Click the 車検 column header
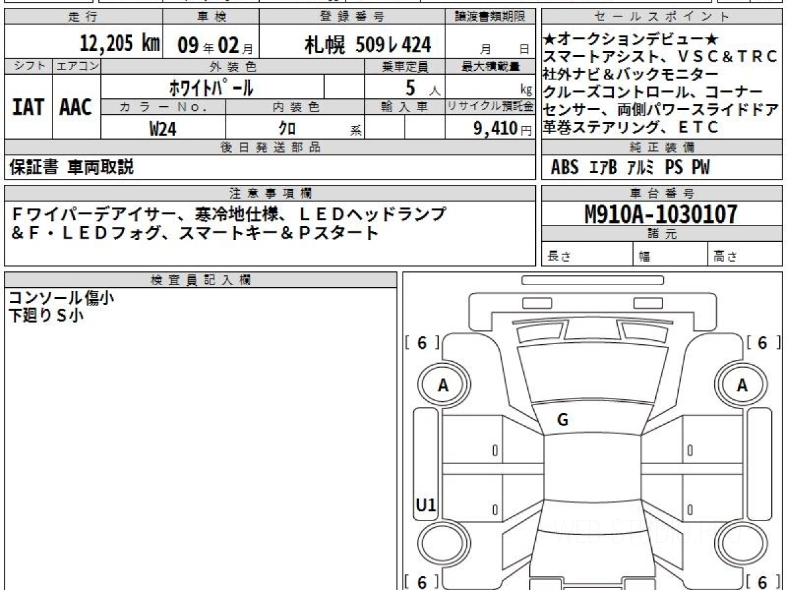Screen dimensions: 787x590 point(211,17)
